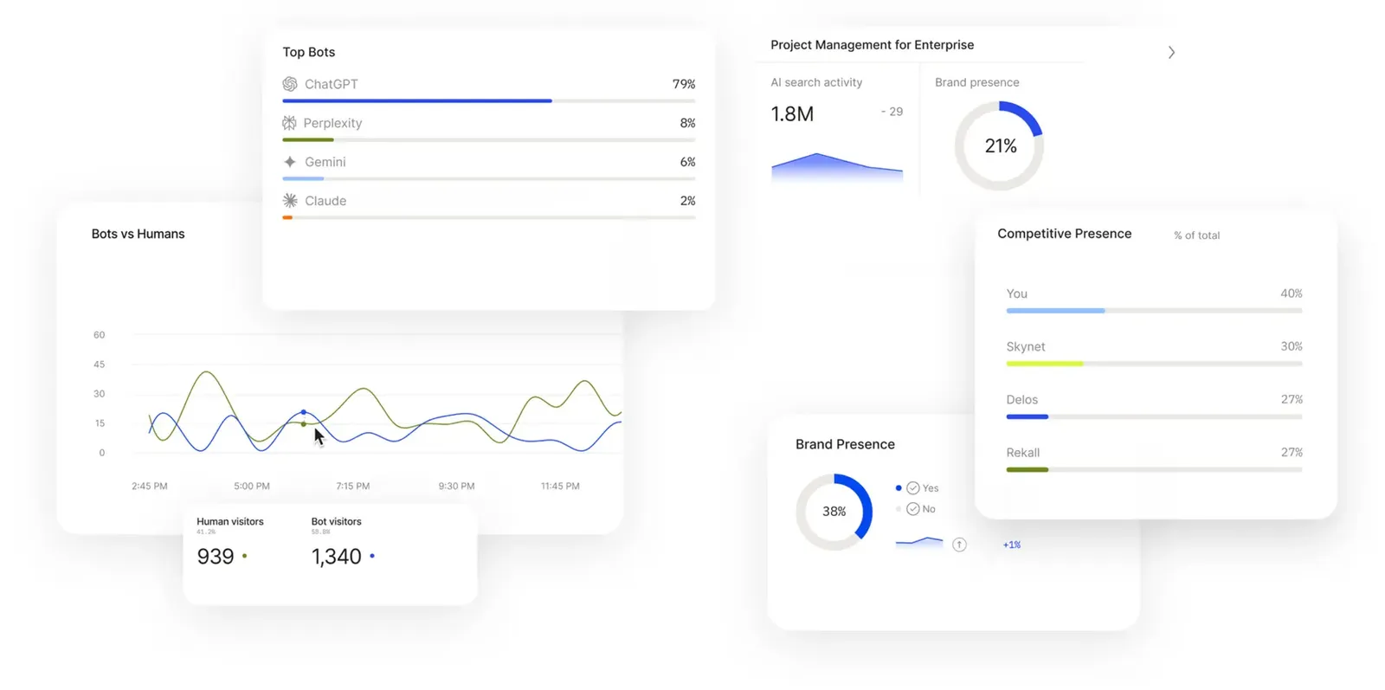Click the Claude 2% progress bar
Screen dimensions: 1385x690
(x=488, y=218)
